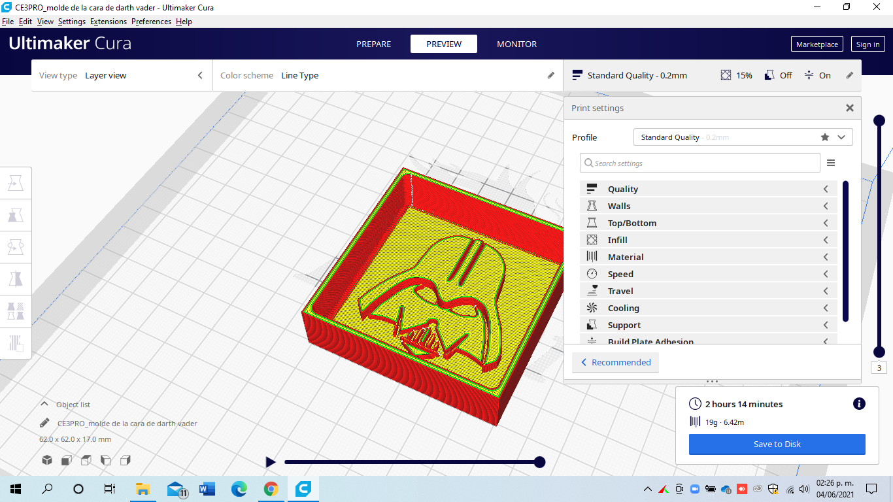
Task: Click the volume icon in system tray
Action: pos(804,489)
